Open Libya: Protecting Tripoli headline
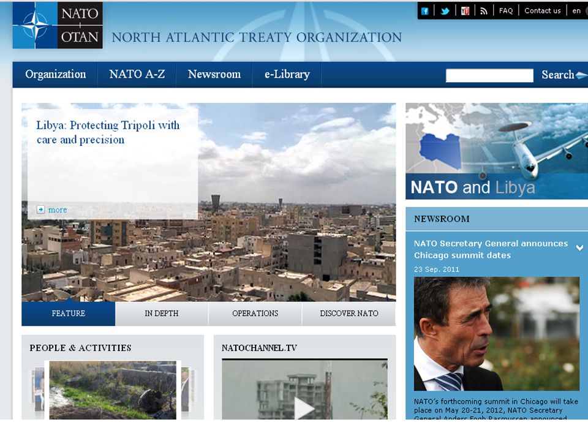Screen dimensions: 588x441 [x=108, y=132]
